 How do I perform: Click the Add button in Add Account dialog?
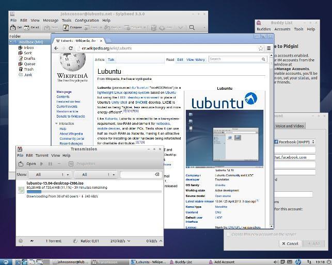[314, 244]
